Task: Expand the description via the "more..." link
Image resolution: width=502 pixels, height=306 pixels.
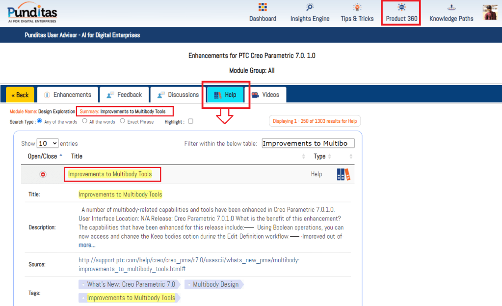Action: coord(87,245)
